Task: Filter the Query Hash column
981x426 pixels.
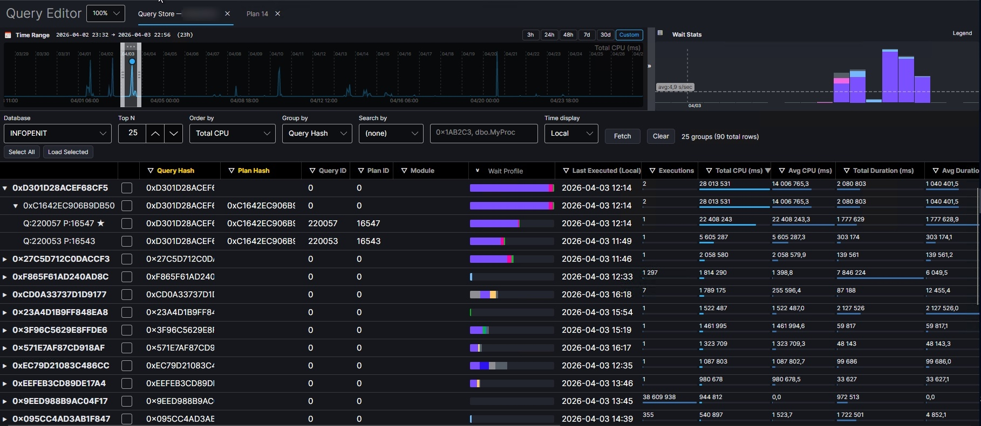Action: click(x=151, y=171)
